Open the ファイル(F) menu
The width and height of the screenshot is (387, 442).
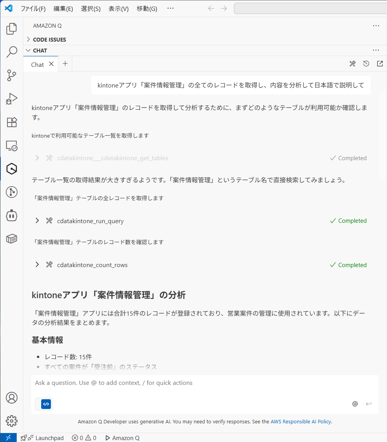coord(33,9)
